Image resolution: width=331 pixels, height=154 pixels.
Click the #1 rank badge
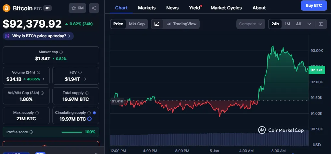47,8
